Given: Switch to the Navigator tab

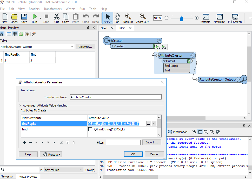Looking at the screenshot, I should 7,176.
